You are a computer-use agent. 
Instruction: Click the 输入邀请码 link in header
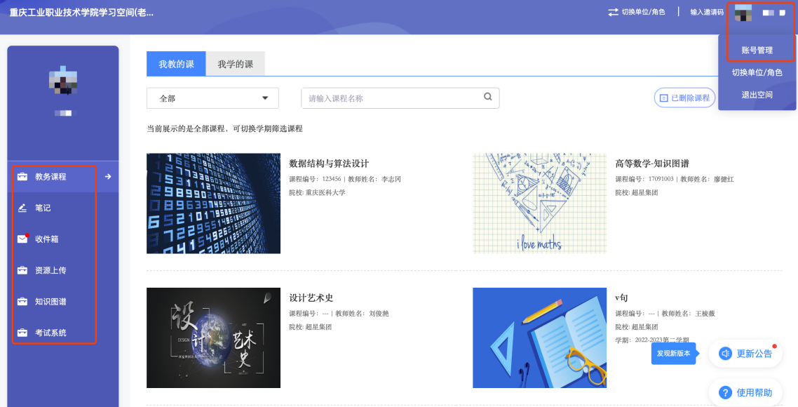point(707,12)
